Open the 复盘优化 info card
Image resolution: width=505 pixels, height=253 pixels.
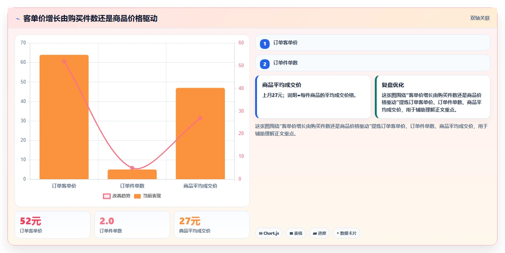tap(433, 97)
